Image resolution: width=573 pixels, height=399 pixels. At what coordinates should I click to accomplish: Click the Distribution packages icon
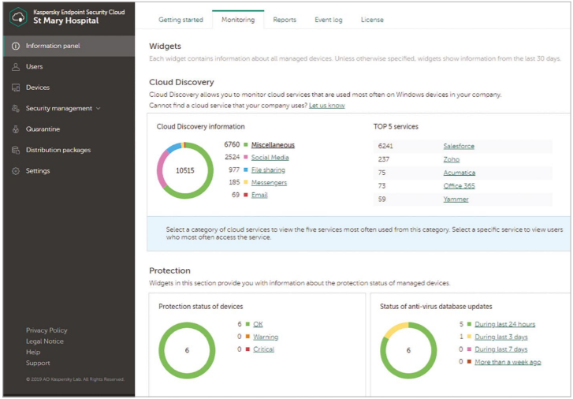(16, 150)
